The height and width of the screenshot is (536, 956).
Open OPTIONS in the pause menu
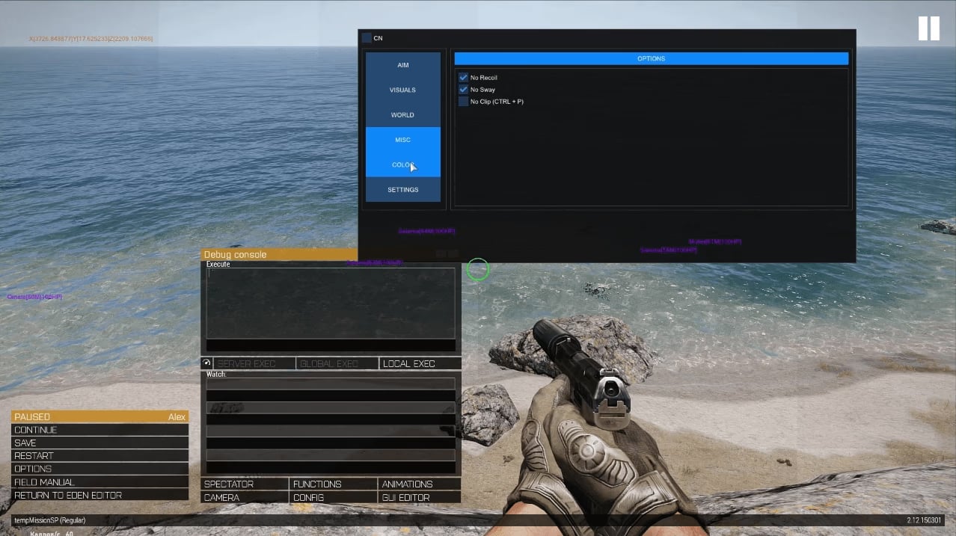(99, 469)
